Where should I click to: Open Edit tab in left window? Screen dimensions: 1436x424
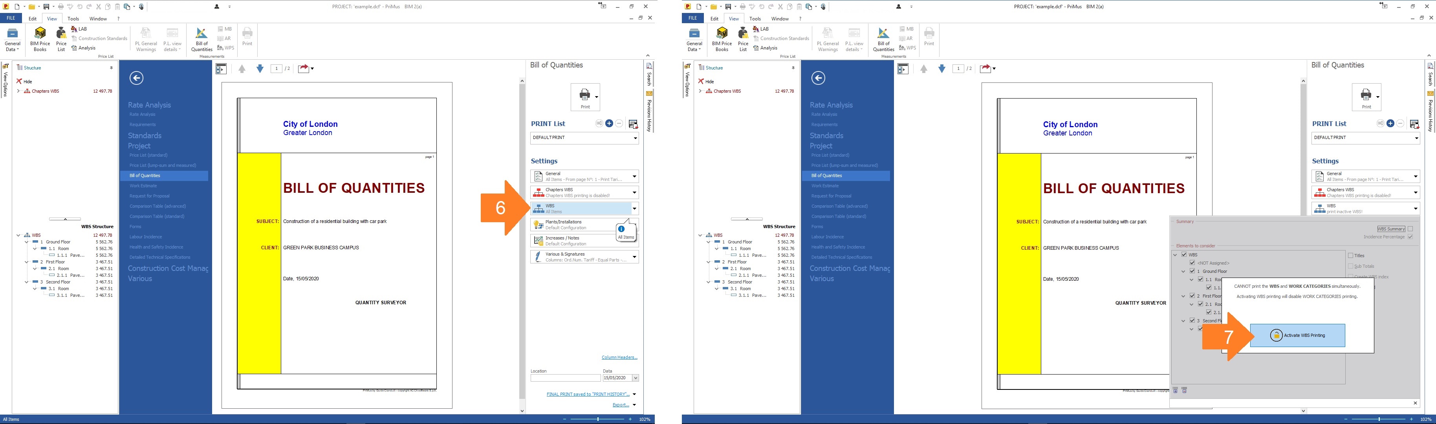[x=33, y=18]
